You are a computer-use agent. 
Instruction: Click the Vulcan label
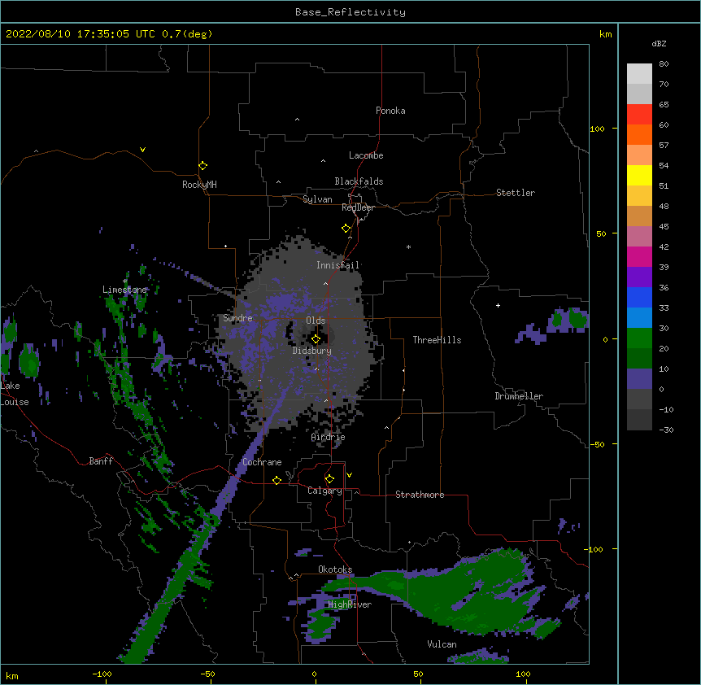pos(442,644)
